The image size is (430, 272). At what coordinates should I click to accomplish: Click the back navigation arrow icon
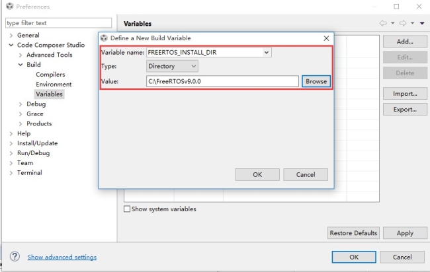(x=383, y=23)
